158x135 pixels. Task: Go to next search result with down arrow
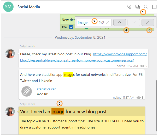coord(134,22)
